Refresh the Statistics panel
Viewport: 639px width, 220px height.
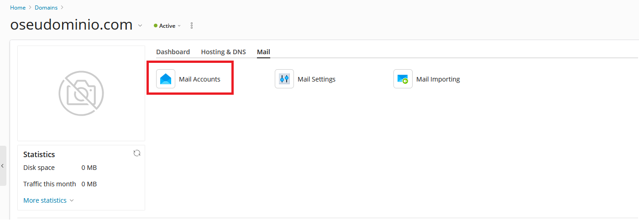pos(136,153)
